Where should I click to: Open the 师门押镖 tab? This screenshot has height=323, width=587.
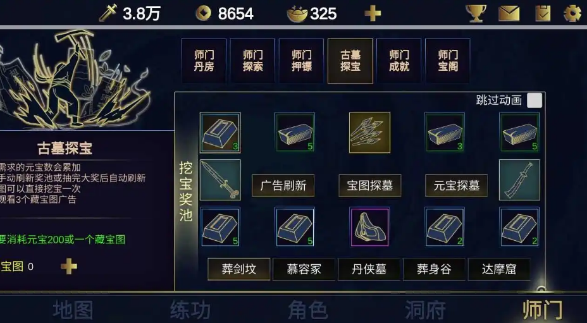pyautogui.click(x=301, y=61)
